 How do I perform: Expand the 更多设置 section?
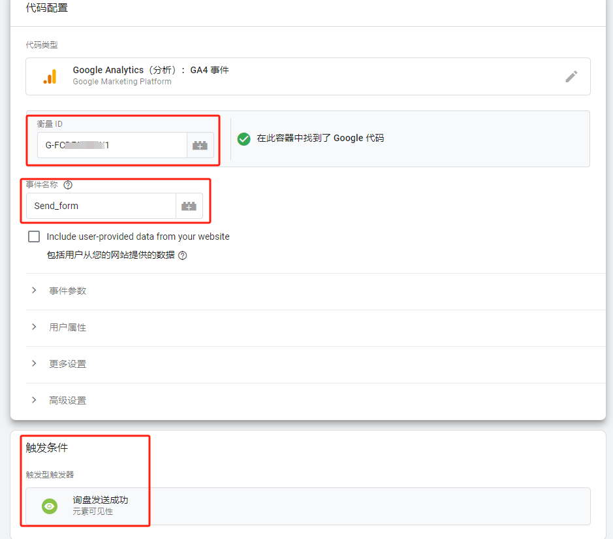(x=316, y=364)
